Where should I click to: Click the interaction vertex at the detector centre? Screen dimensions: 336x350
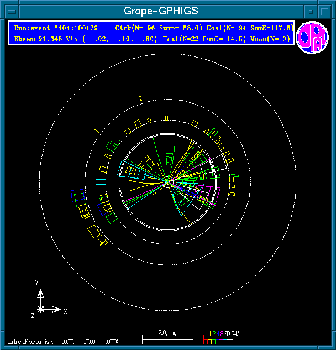(x=168, y=180)
